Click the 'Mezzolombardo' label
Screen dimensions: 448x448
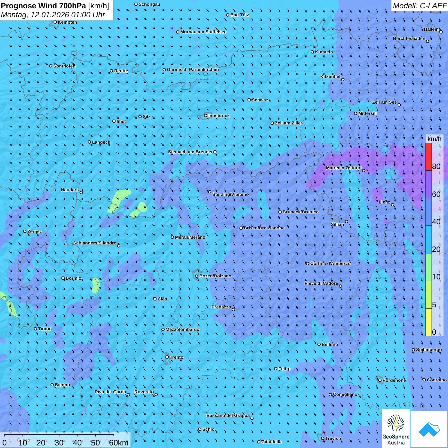pyautogui.click(x=182, y=329)
